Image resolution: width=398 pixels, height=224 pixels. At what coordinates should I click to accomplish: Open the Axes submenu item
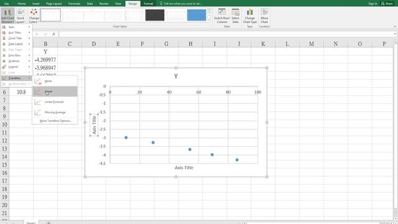click(16, 27)
